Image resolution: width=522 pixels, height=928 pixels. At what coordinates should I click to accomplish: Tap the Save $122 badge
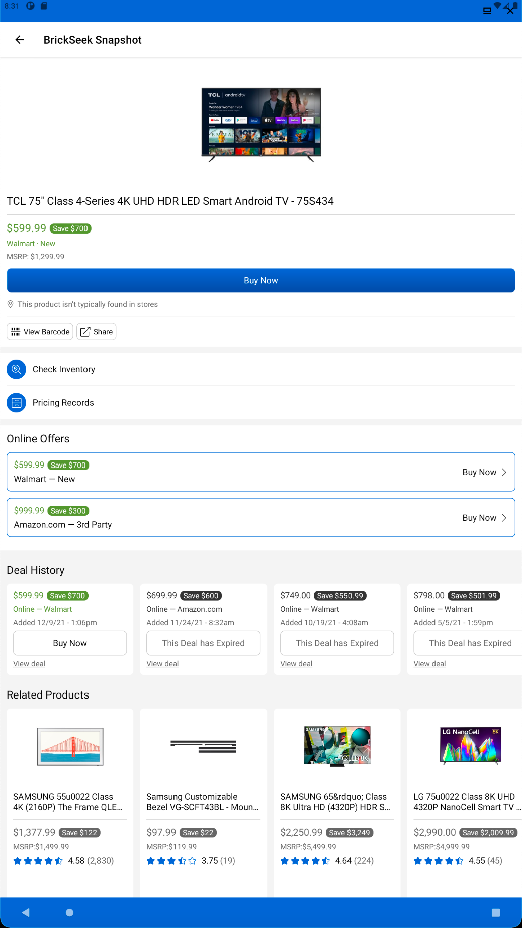79,833
